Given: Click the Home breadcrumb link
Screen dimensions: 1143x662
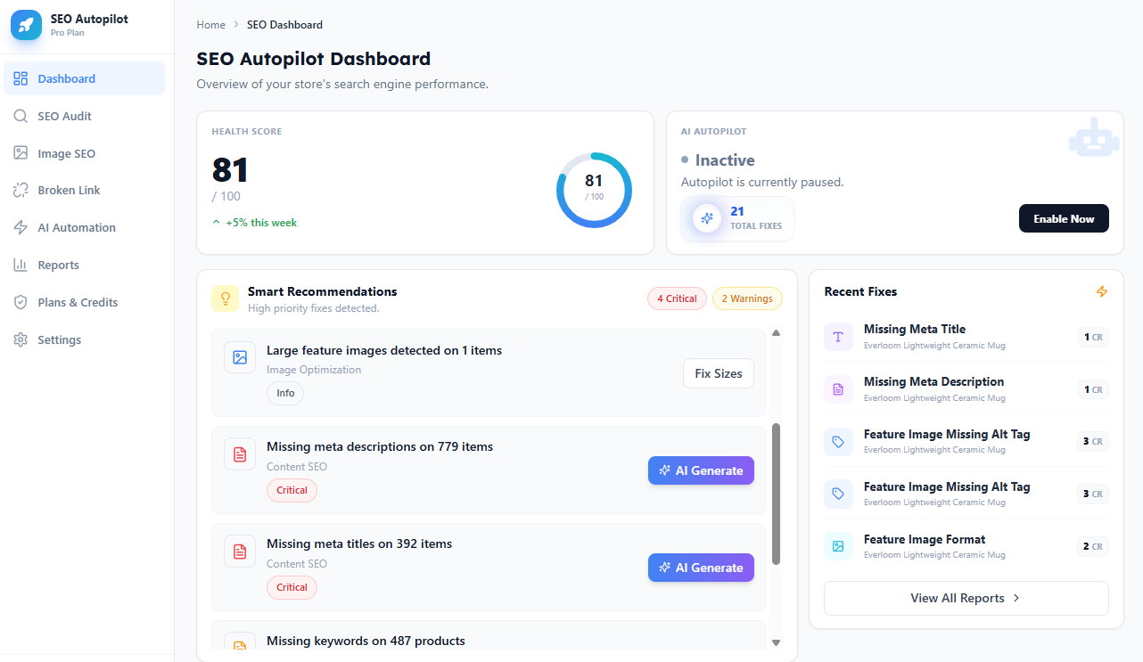Looking at the screenshot, I should click(211, 25).
